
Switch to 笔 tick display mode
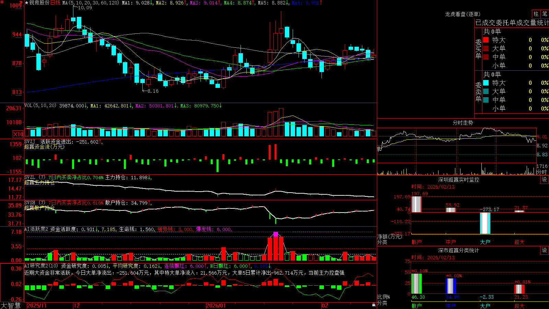tap(545, 14)
